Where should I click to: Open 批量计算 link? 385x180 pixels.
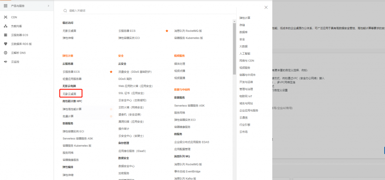pyautogui.click(x=68, y=116)
